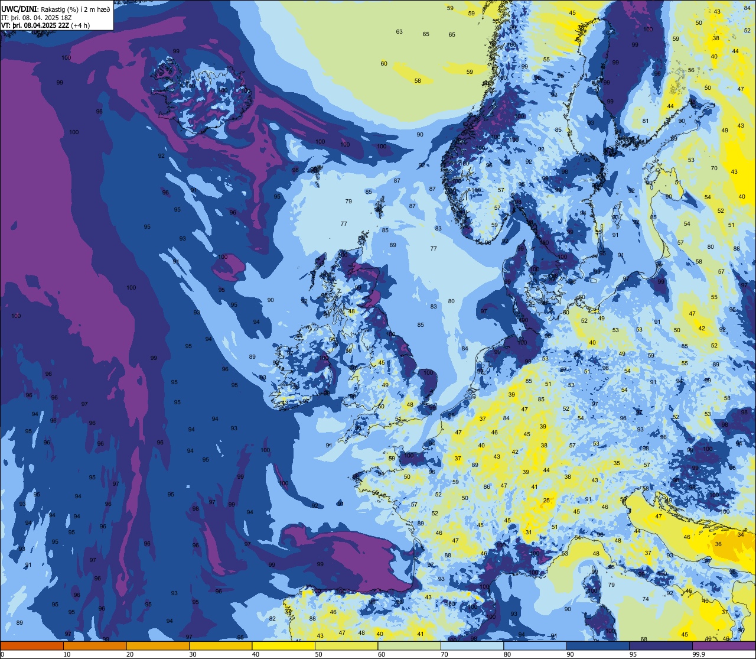This screenshot has width=756, height=659.
Task: Click the dark navy 95–99.9 legend segment
Action: click(661, 646)
